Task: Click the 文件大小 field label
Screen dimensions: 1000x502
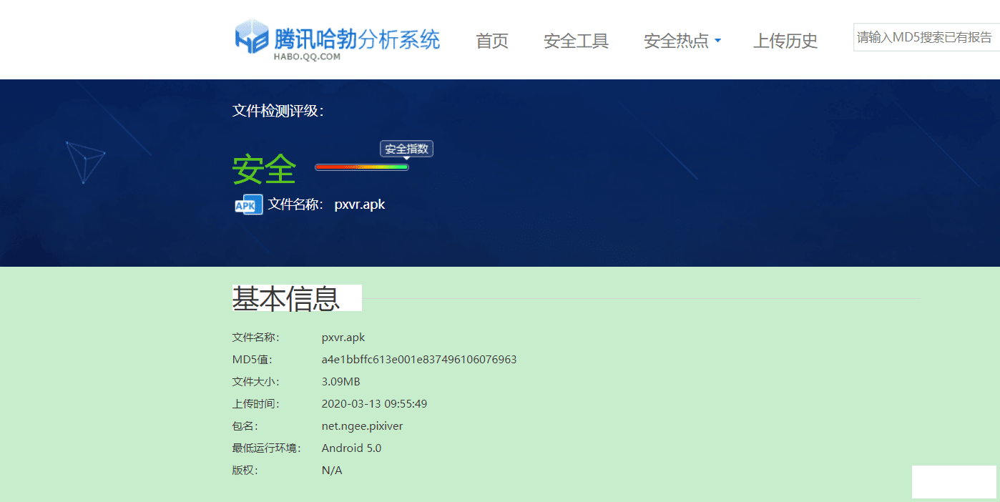Action: pyautogui.click(x=255, y=381)
